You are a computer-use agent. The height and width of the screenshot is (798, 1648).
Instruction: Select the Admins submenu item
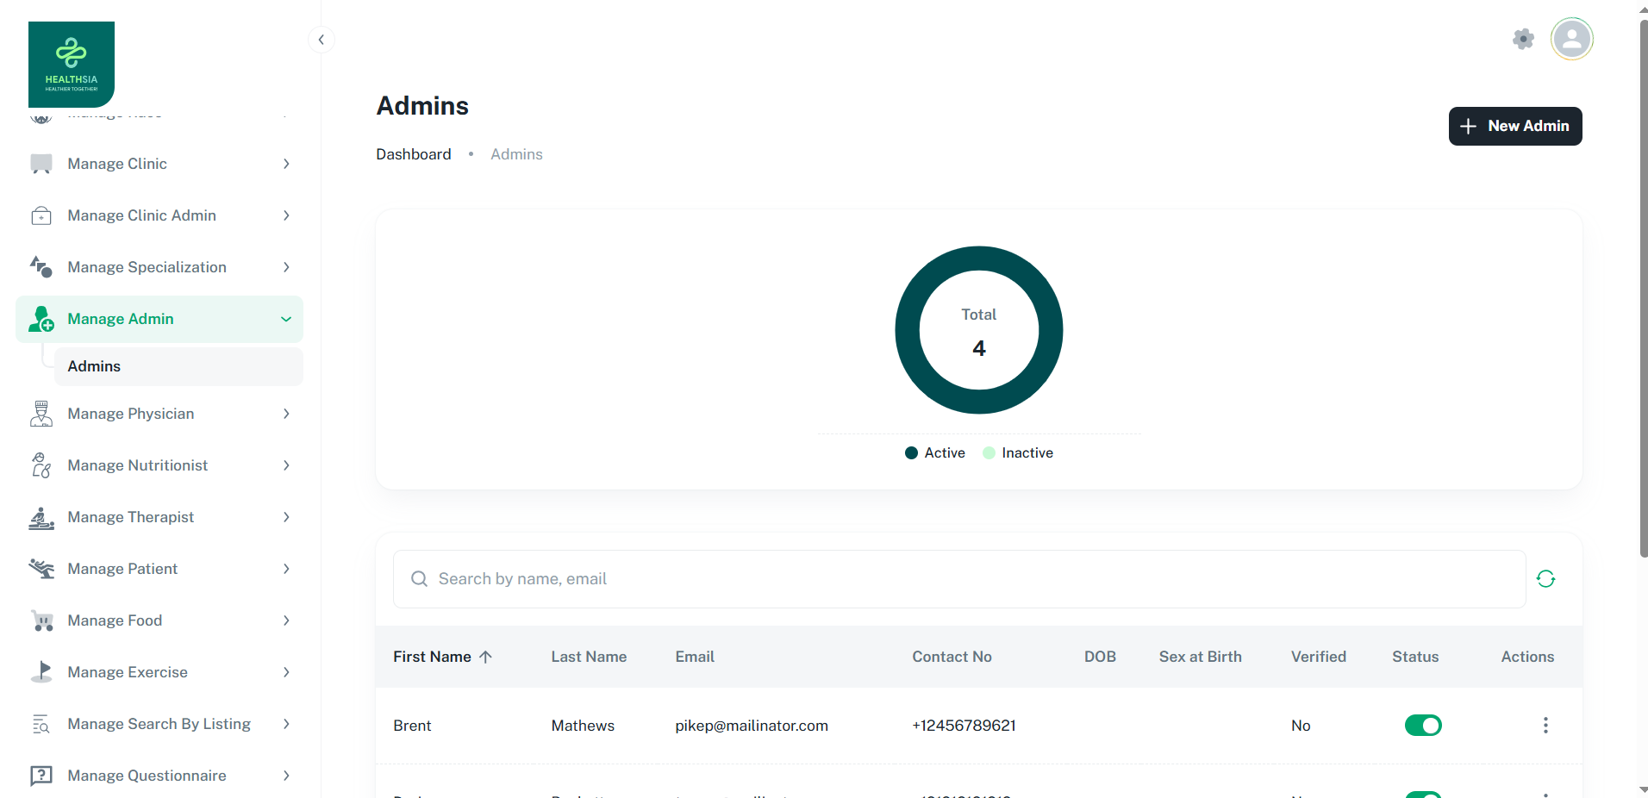[x=95, y=366]
